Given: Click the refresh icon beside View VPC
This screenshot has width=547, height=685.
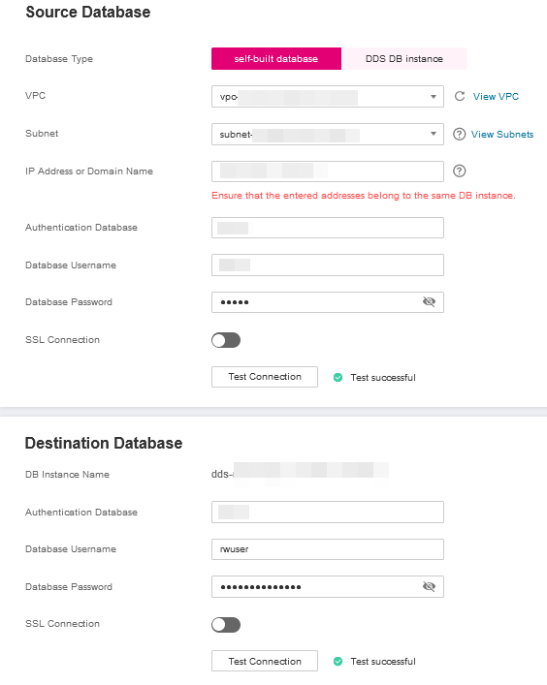Looking at the screenshot, I should (459, 96).
